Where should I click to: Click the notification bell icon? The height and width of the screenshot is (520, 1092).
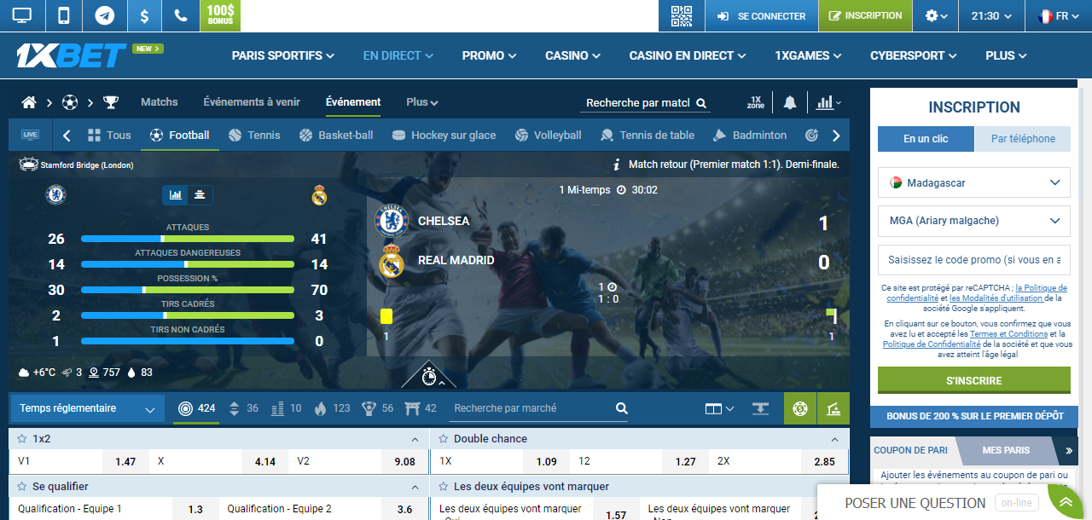point(790,102)
